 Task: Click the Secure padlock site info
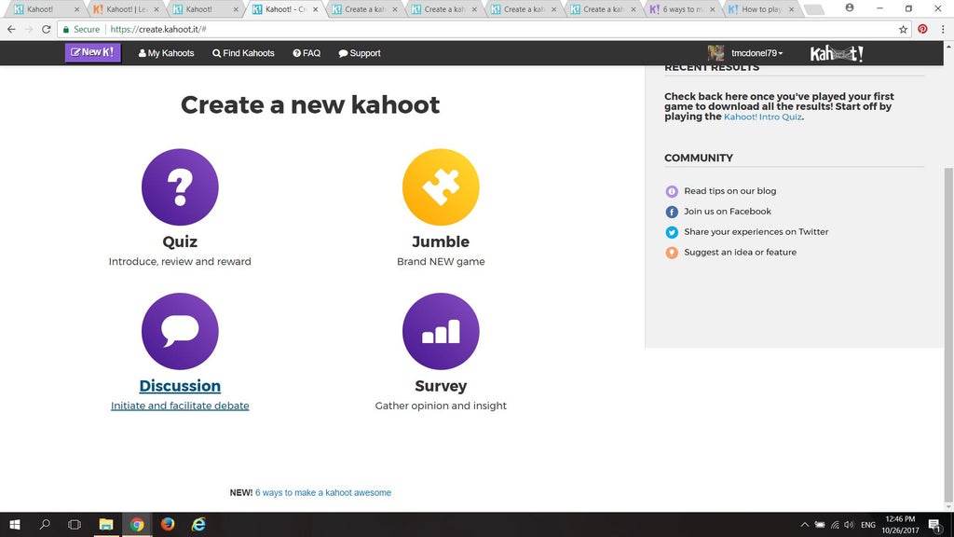[x=81, y=29]
